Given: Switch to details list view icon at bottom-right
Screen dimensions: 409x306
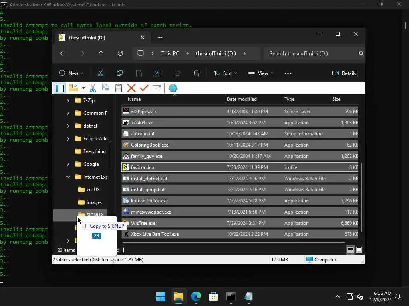Looking at the screenshot, I should 350,250.
